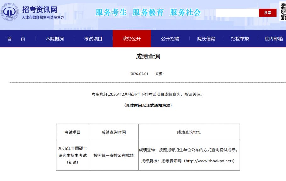Click the 招考资讯网 site title
Viewport: 286px width, 181px height.
[40, 9]
